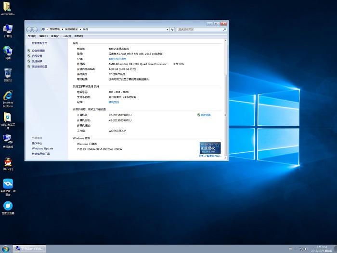Open the 查看(V) menu

pyautogui.click(x=55, y=36)
